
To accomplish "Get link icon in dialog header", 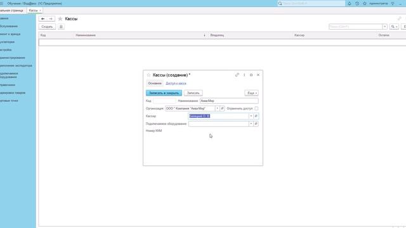I will click(x=237, y=75).
